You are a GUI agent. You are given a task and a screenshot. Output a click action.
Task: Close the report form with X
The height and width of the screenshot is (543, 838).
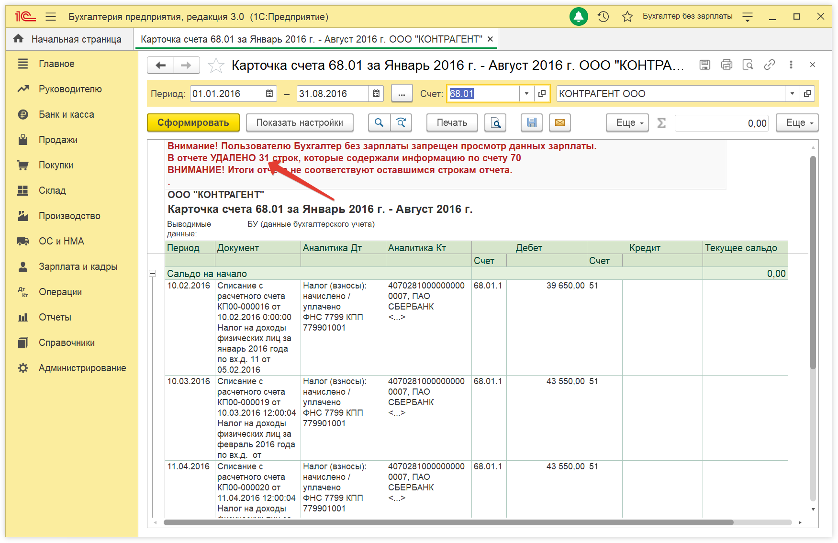click(812, 65)
